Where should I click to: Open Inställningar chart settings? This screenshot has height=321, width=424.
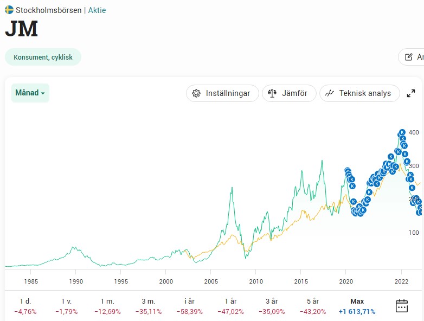click(x=222, y=93)
